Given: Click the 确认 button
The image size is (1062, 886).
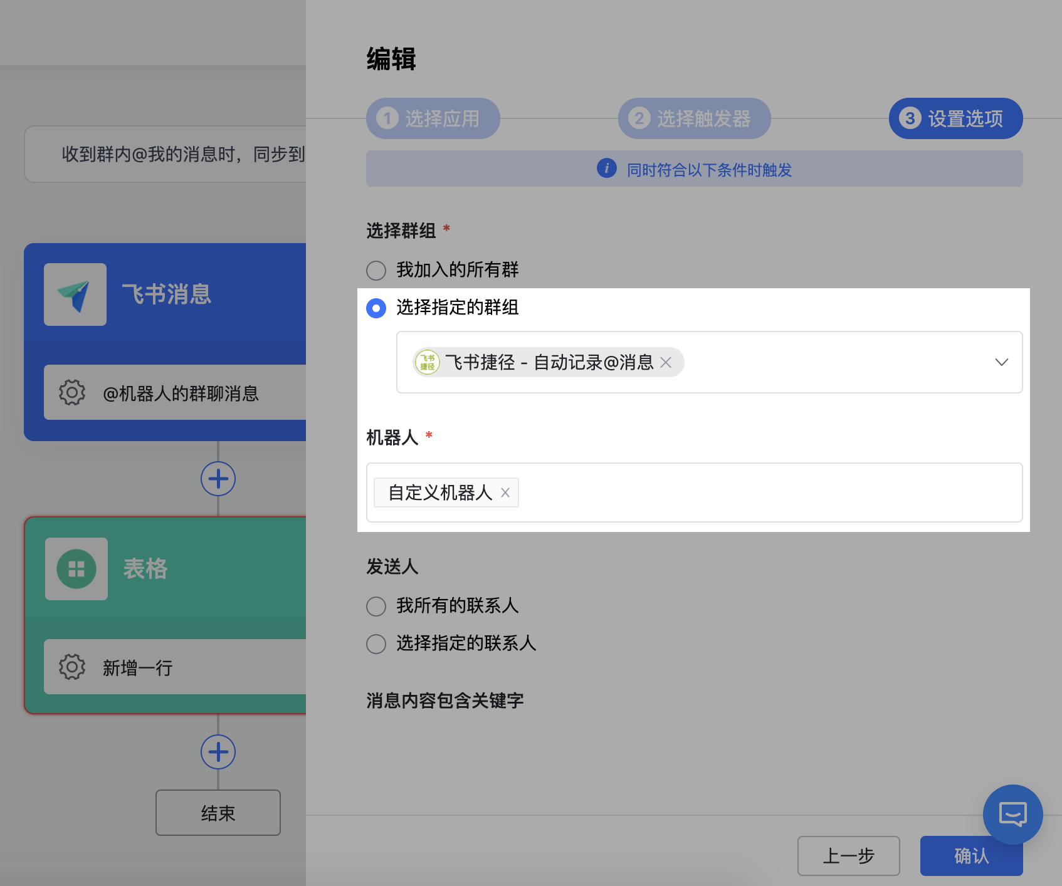Looking at the screenshot, I should point(972,856).
